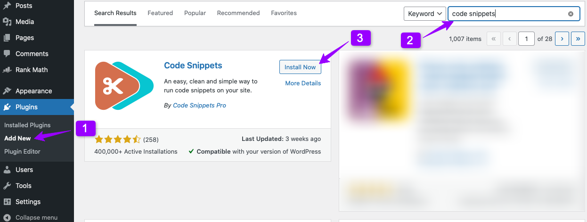Install the Code Snippets plugin now
The height and width of the screenshot is (222, 587).
tap(300, 67)
